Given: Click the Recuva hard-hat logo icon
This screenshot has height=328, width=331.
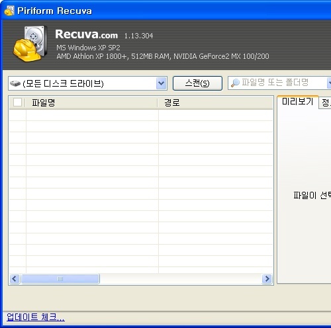Looking at the screenshot, I should coord(30,44).
